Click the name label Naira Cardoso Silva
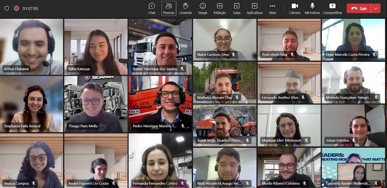This screenshot has width=387, height=188. point(213,54)
